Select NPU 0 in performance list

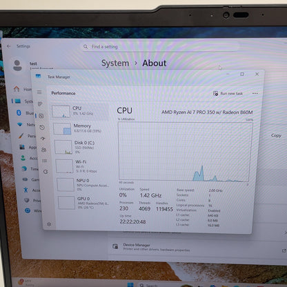[83, 184]
